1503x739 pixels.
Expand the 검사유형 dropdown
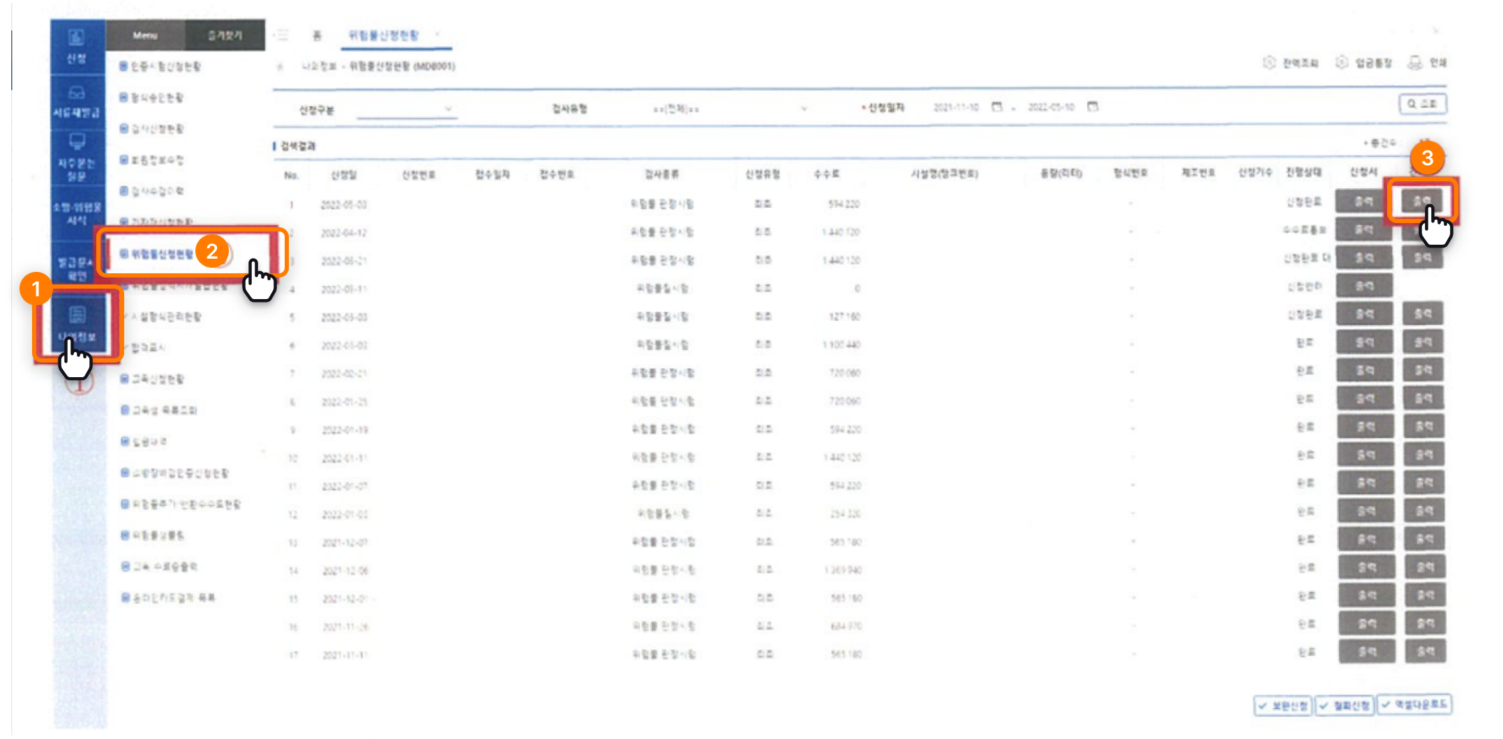804,109
